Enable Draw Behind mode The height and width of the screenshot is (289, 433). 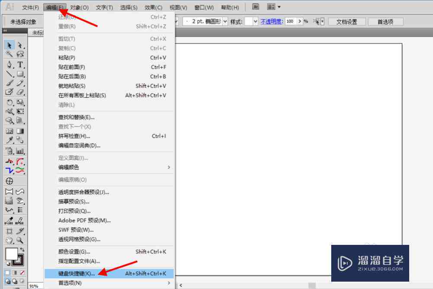pyautogui.click(x=15, y=281)
